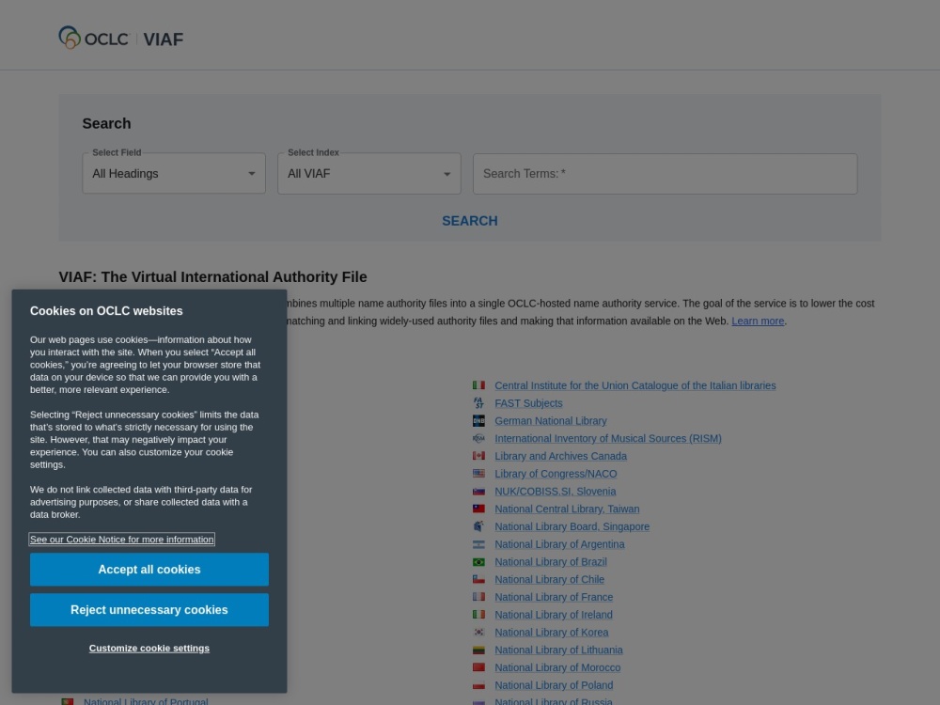Open International Inventory of Musical Sources link
Image resolution: width=940 pixels, height=705 pixels.
[x=608, y=438]
